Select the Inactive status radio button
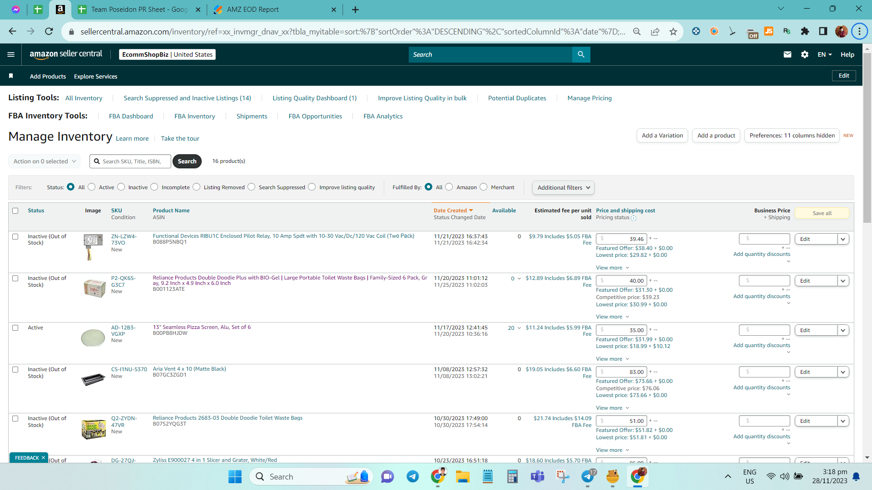 coord(121,187)
